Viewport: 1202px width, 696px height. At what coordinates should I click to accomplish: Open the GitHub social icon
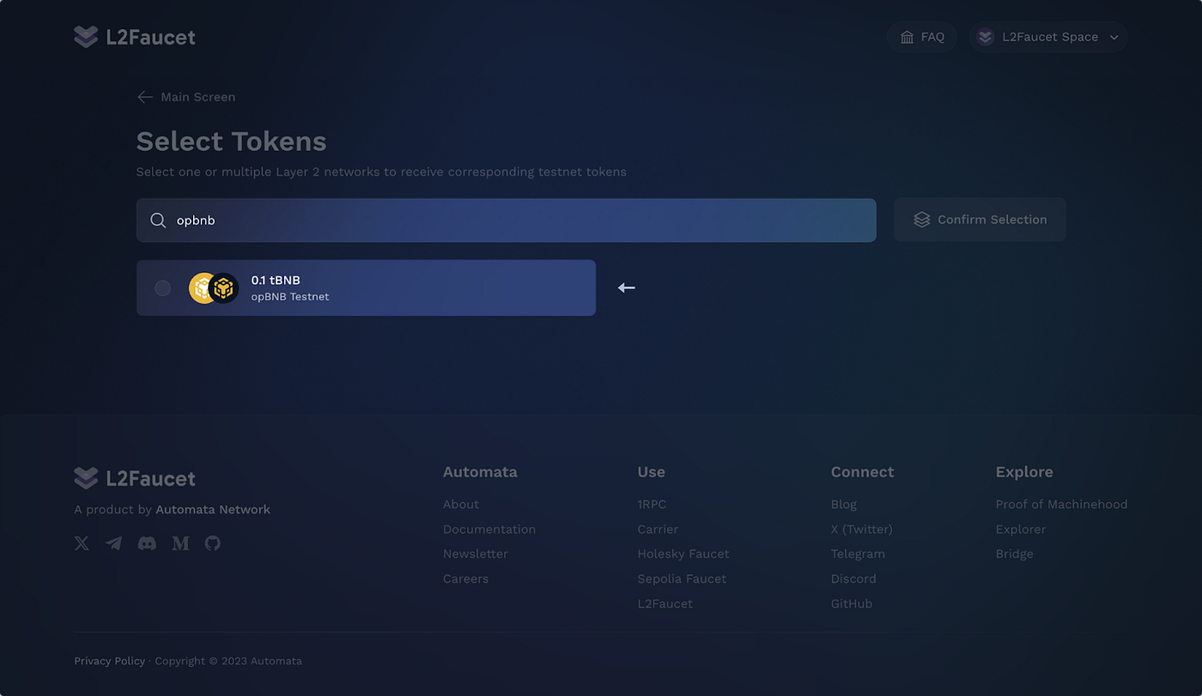tap(213, 543)
